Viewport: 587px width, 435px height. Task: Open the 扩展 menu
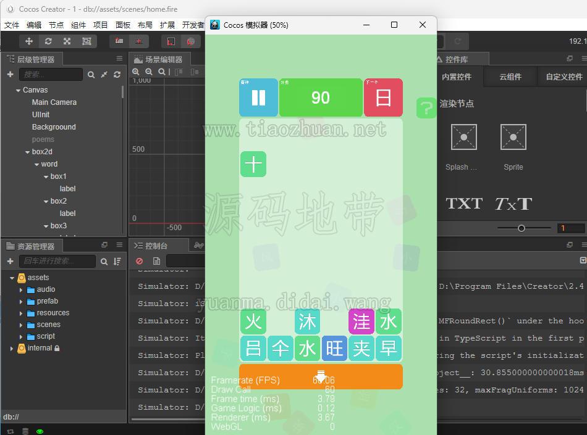click(167, 25)
